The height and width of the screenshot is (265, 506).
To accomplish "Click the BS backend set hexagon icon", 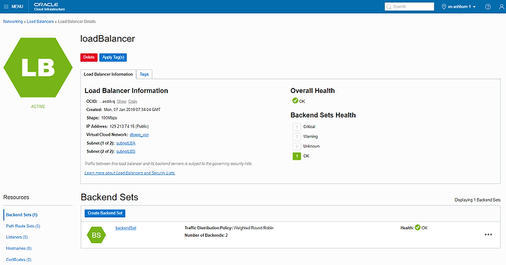I will 96,235.
